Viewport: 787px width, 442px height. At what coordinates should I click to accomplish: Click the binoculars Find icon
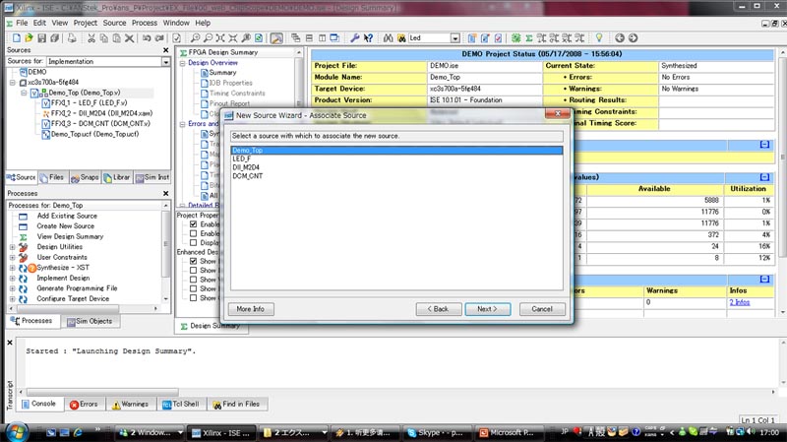click(x=388, y=38)
